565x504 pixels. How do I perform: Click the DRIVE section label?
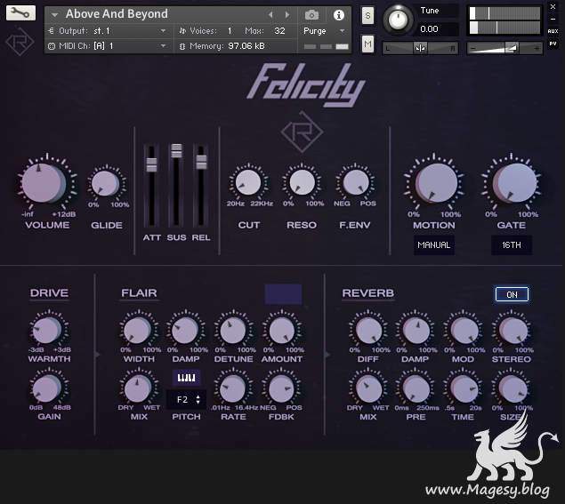[49, 293]
